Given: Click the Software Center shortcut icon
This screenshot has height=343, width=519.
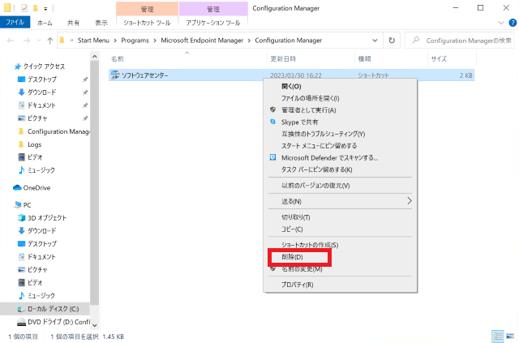Looking at the screenshot, I should tap(115, 75).
